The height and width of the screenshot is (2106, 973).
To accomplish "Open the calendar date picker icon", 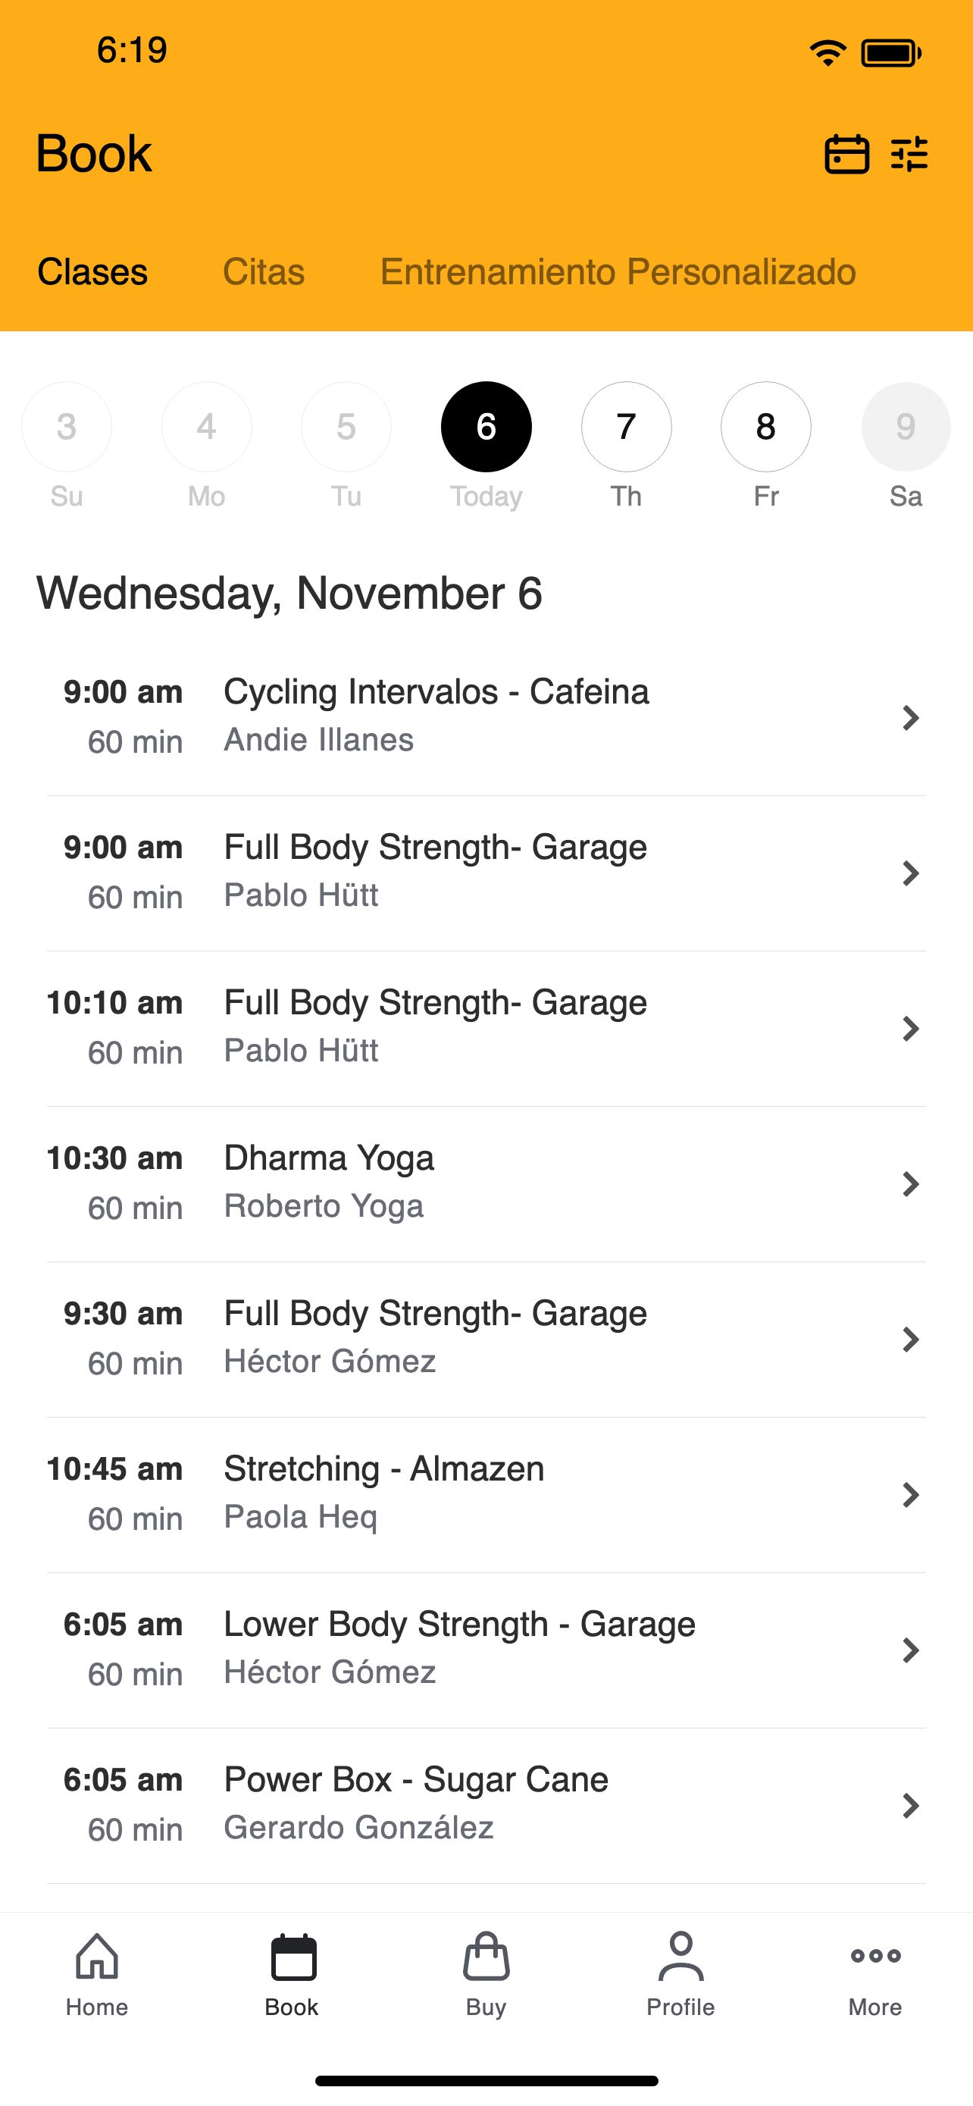I will pos(846,154).
